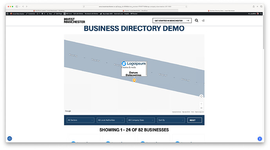Open Datum Datacentres title in popup

click(133, 74)
